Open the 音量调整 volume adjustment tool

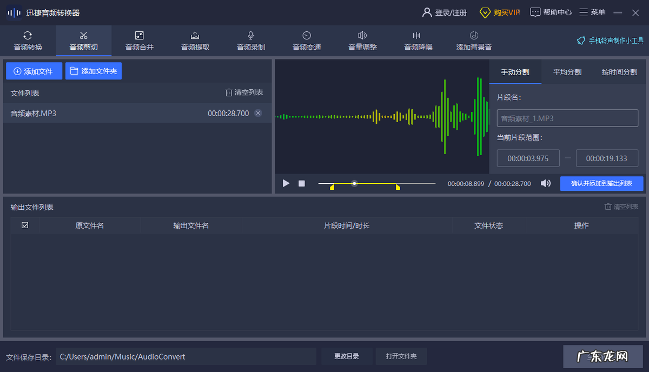coord(362,41)
